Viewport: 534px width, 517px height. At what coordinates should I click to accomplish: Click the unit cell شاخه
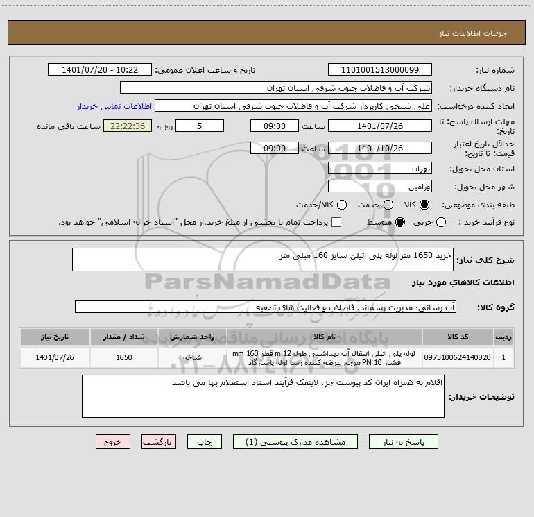tap(192, 357)
